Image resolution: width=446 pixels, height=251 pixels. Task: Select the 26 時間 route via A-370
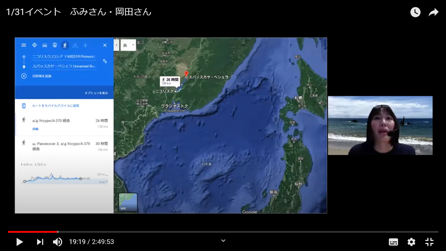point(64,124)
